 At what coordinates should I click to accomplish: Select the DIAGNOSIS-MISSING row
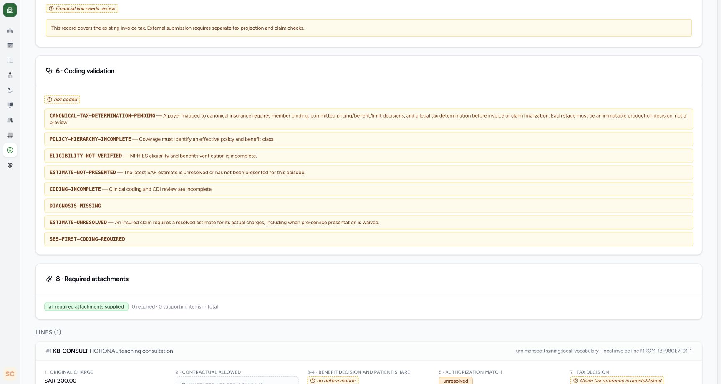coord(369,206)
